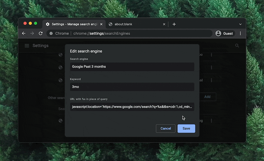Screen dimensions: 264x161
Task: Select the URL with %s query field
Action: [x=132, y=107]
